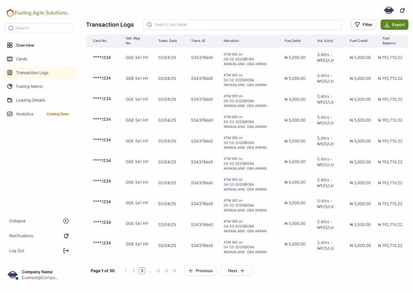Click the notification bell in top-right header
Image resolution: width=413 pixels, height=293 pixels.
[x=402, y=10]
